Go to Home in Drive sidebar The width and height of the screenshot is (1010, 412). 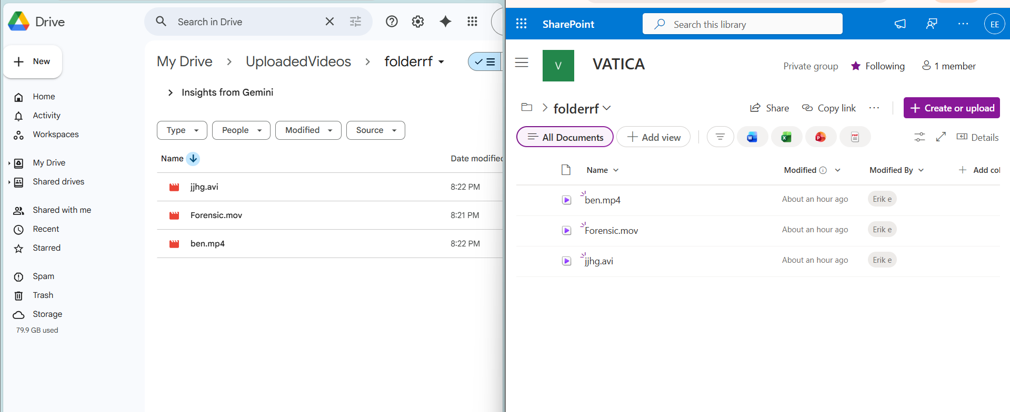(44, 97)
